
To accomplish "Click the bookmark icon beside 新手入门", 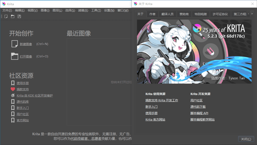I will (x=13, y=108).
